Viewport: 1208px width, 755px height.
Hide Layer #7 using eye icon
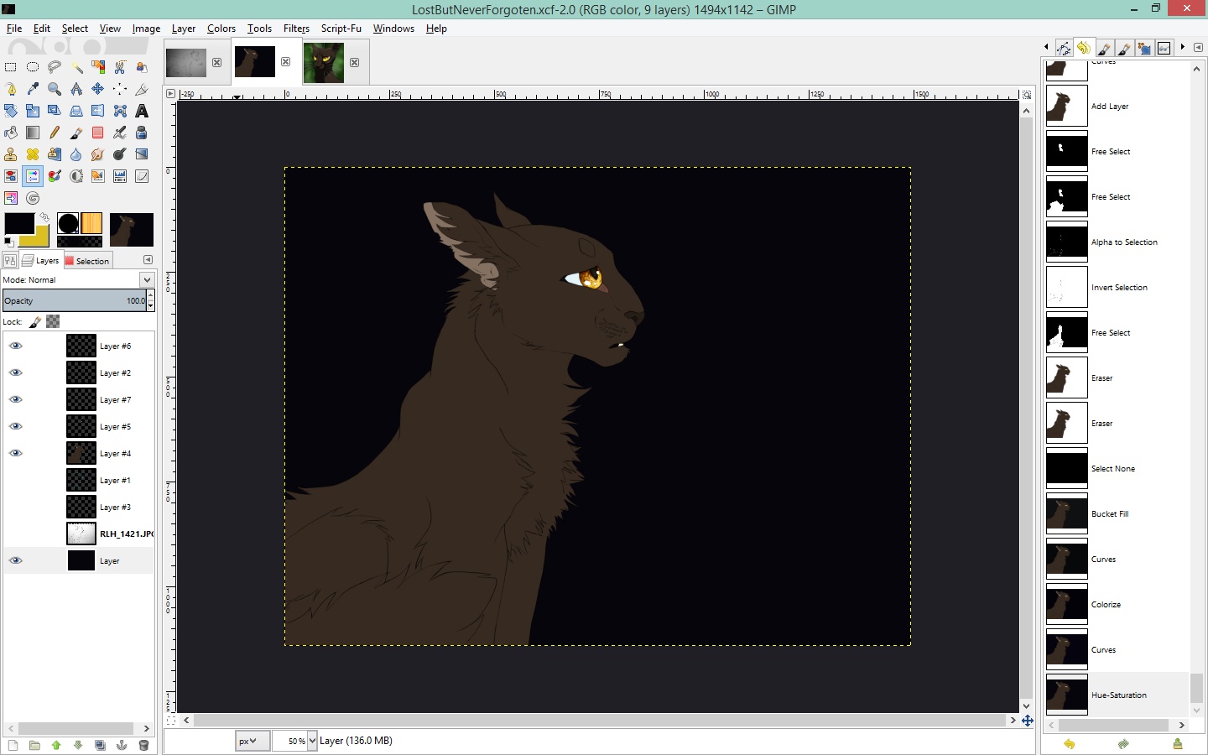coord(15,399)
